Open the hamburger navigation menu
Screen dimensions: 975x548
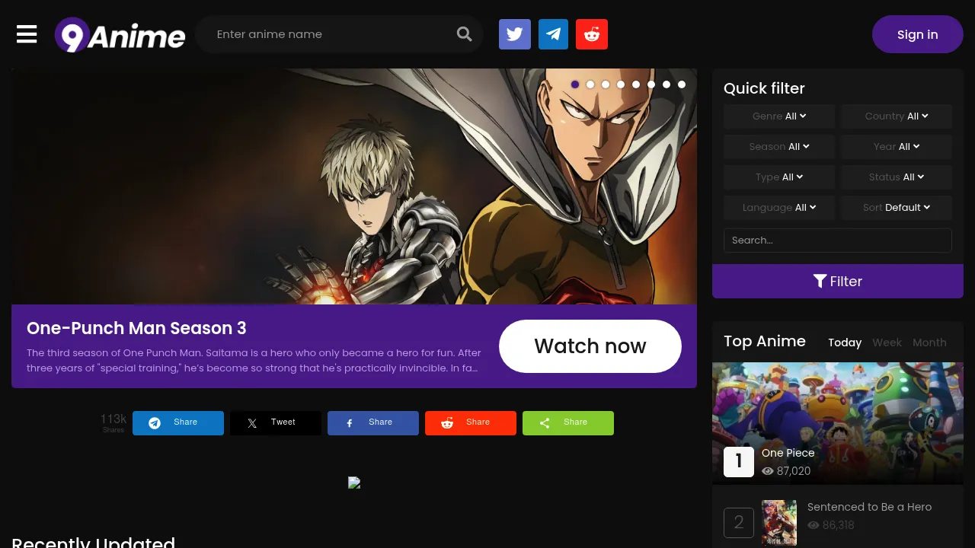[x=27, y=34]
